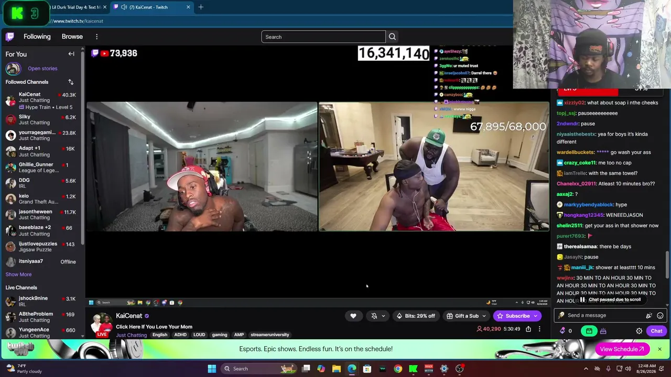The width and height of the screenshot is (671, 377).
Task: Close the KaiCenat Twitch tab
Action: tap(188, 7)
